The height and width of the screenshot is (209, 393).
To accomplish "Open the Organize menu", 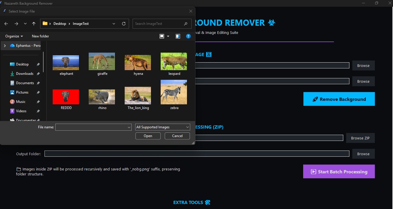I will pyautogui.click(x=14, y=36).
